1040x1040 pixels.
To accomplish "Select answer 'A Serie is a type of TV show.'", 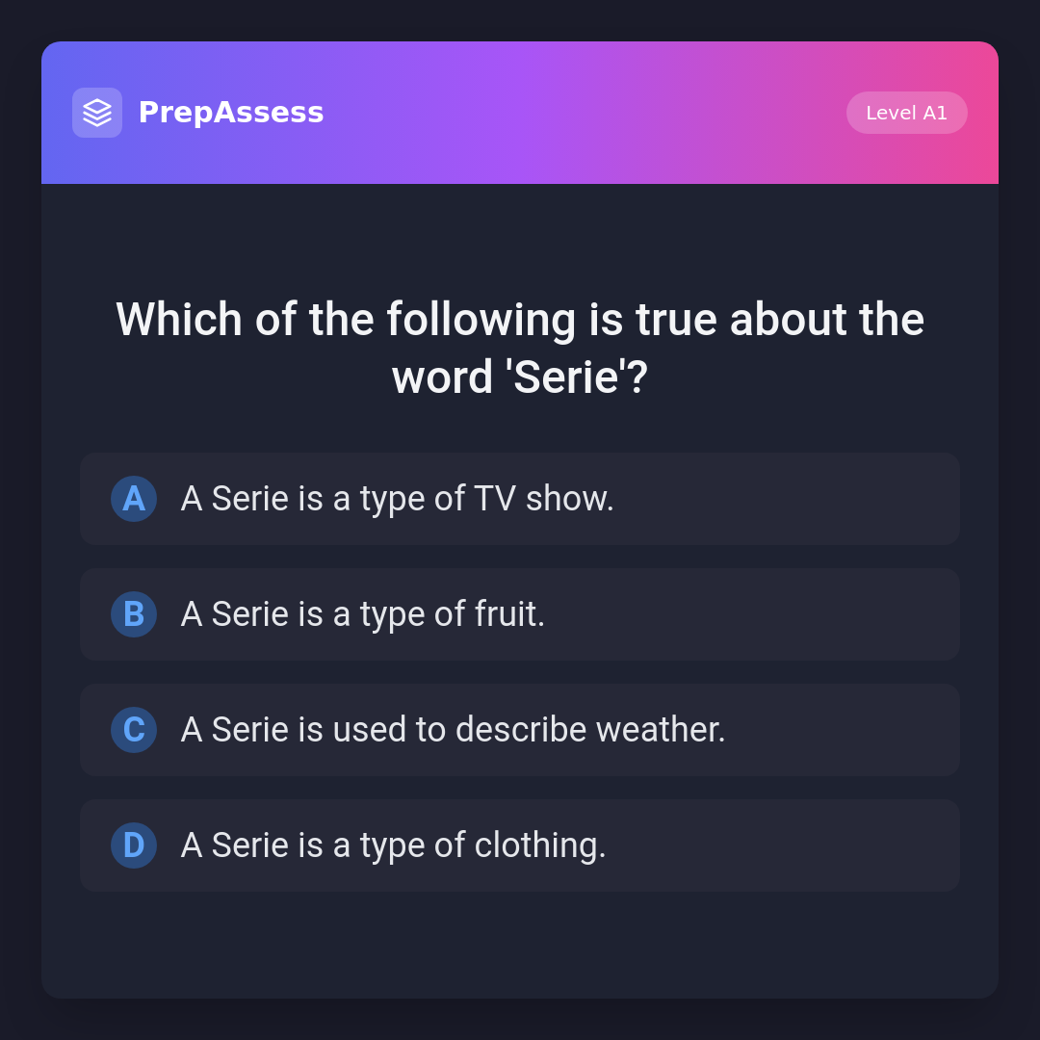I will [x=397, y=499].
